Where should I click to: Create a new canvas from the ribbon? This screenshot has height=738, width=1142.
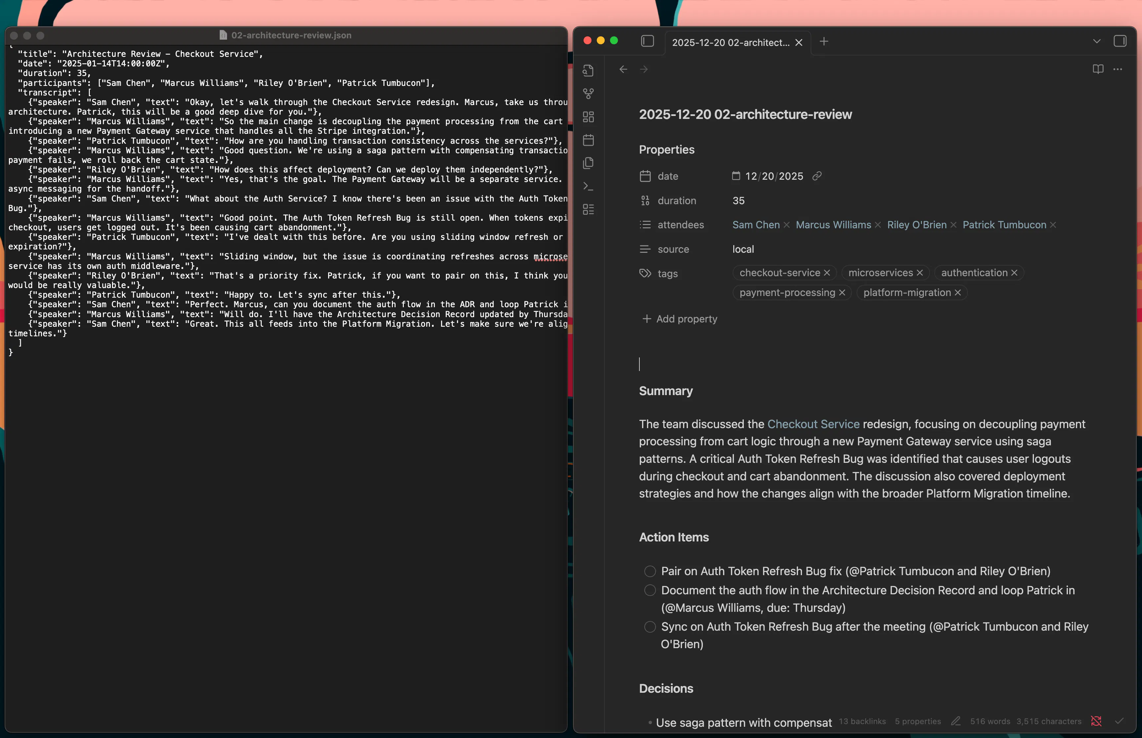pyautogui.click(x=588, y=117)
